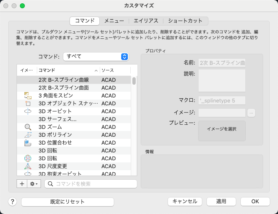Viewport: 278px width, 214px height.
Task: Switch to the メニュー tab
Action: (114, 21)
